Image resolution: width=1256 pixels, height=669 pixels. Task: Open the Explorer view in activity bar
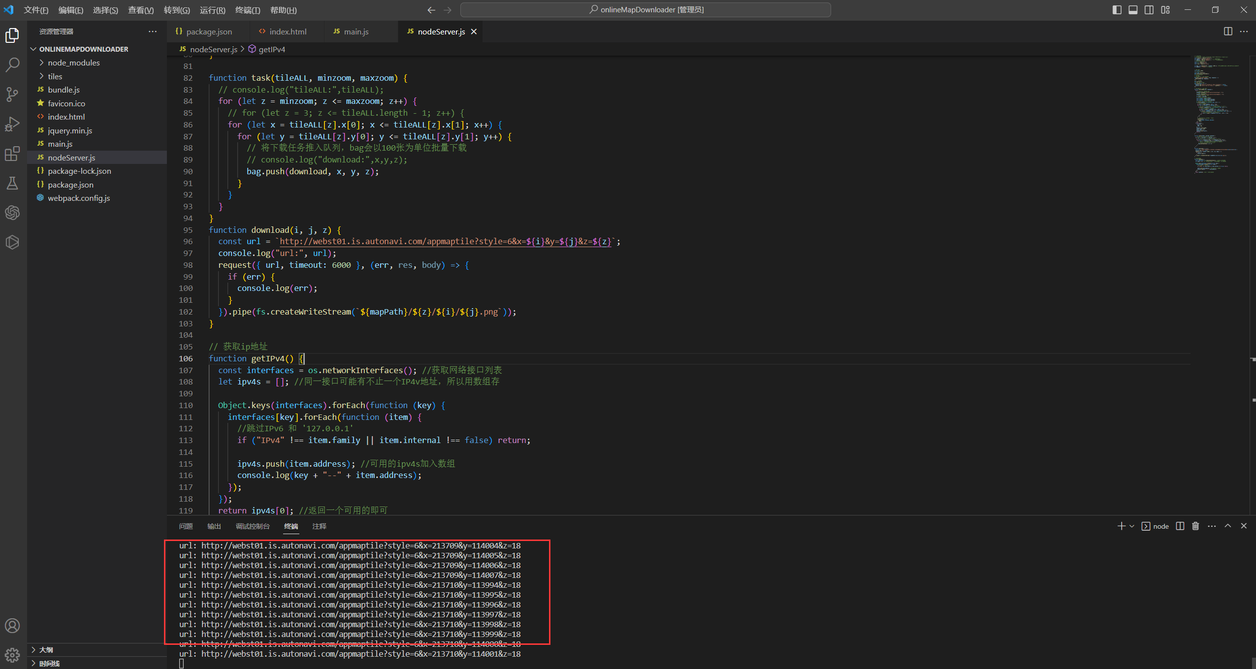tap(12, 35)
